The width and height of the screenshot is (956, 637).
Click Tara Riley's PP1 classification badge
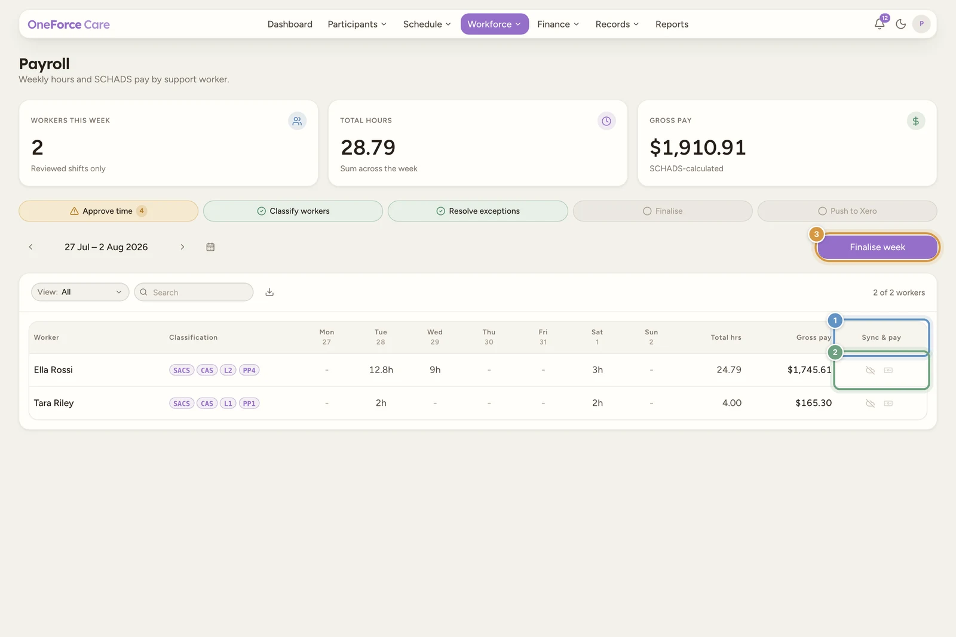tap(249, 404)
